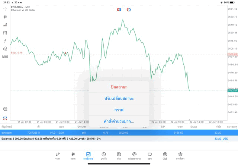
Task: Open chart type candlestick icon in sidebar
Action: pos(5,17)
